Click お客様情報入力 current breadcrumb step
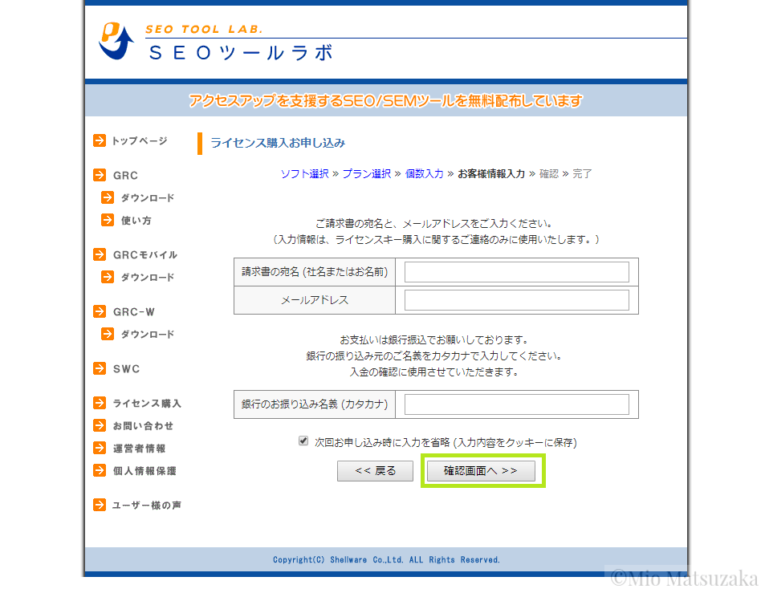Screen dimensions: 765x589 pyautogui.click(x=491, y=174)
